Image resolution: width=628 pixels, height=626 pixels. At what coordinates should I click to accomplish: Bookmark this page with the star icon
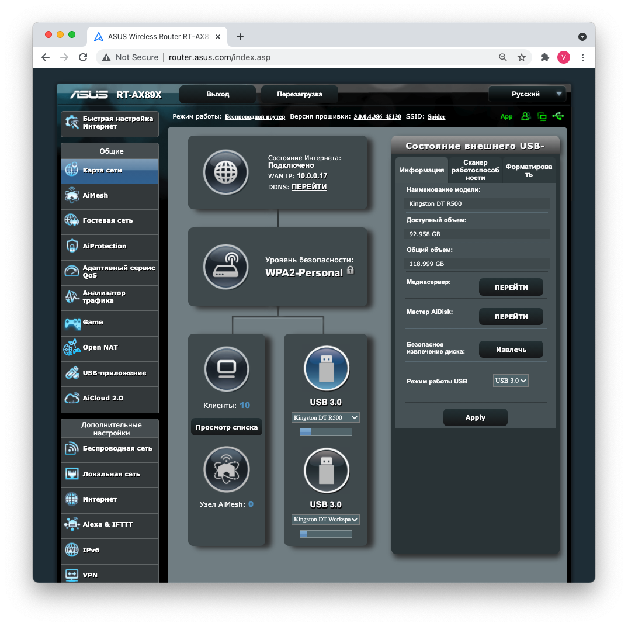click(x=522, y=57)
